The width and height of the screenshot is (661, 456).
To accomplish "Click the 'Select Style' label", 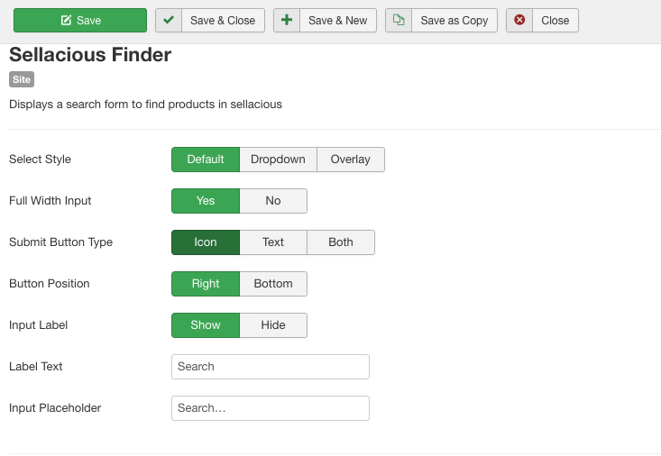I will (x=40, y=160).
